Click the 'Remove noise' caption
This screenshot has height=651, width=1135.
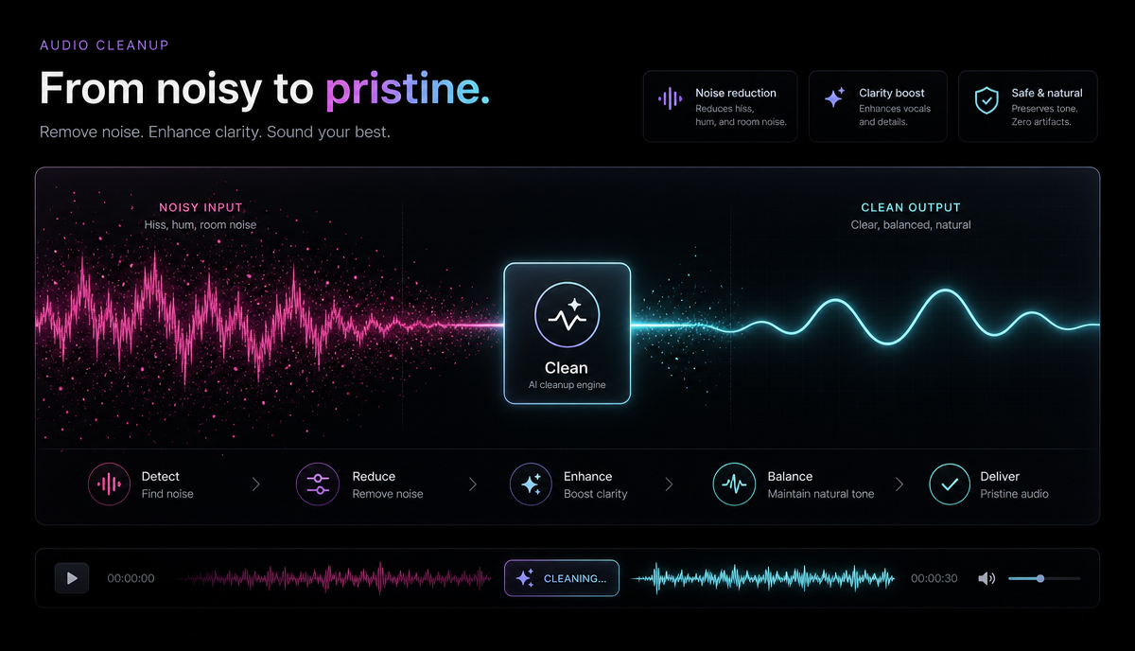point(388,494)
